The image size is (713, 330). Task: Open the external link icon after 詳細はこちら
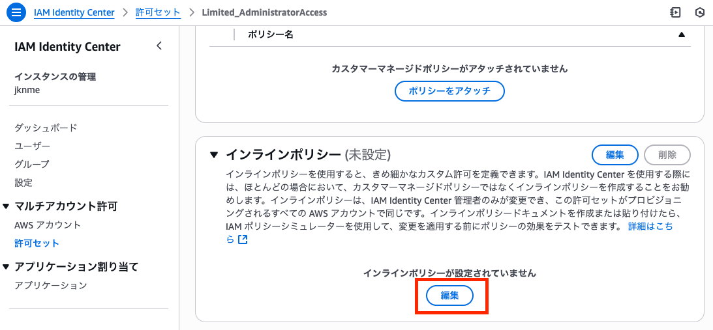pyautogui.click(x=243, y=240)
